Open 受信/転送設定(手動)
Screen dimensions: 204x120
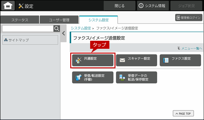coord(93,77)
